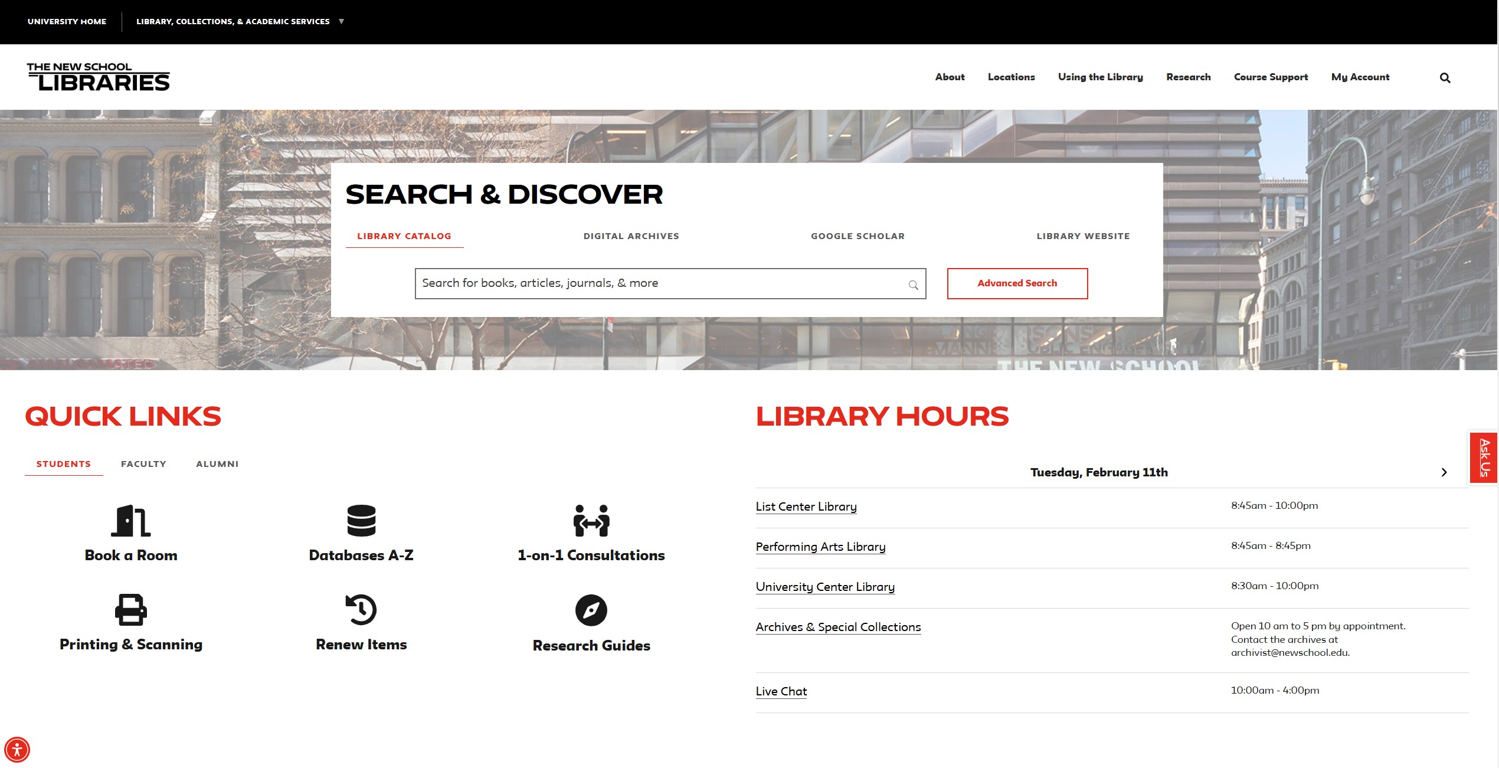This screenshot has width=1499, height=768.
Task: Click magnifier inside catalog search box
Action: [913, 285]
